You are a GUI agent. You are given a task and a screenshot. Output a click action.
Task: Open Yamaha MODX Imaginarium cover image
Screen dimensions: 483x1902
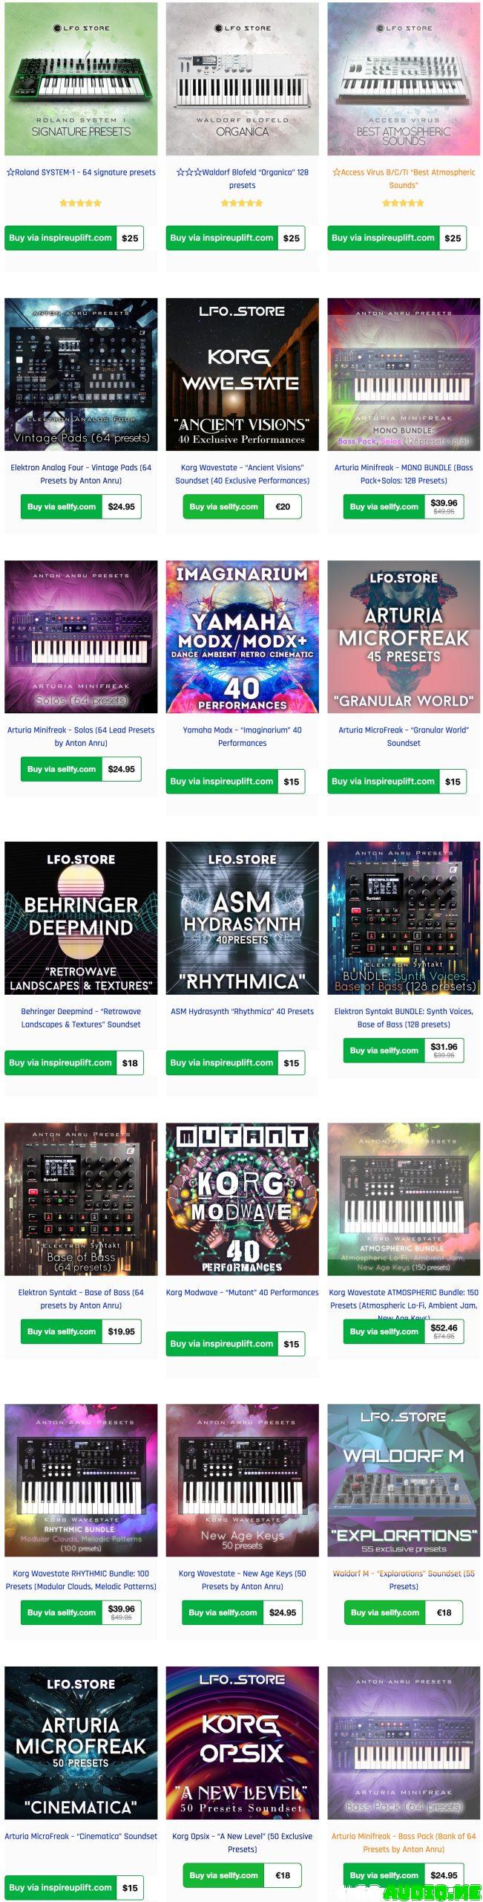(x=242, y=637)
